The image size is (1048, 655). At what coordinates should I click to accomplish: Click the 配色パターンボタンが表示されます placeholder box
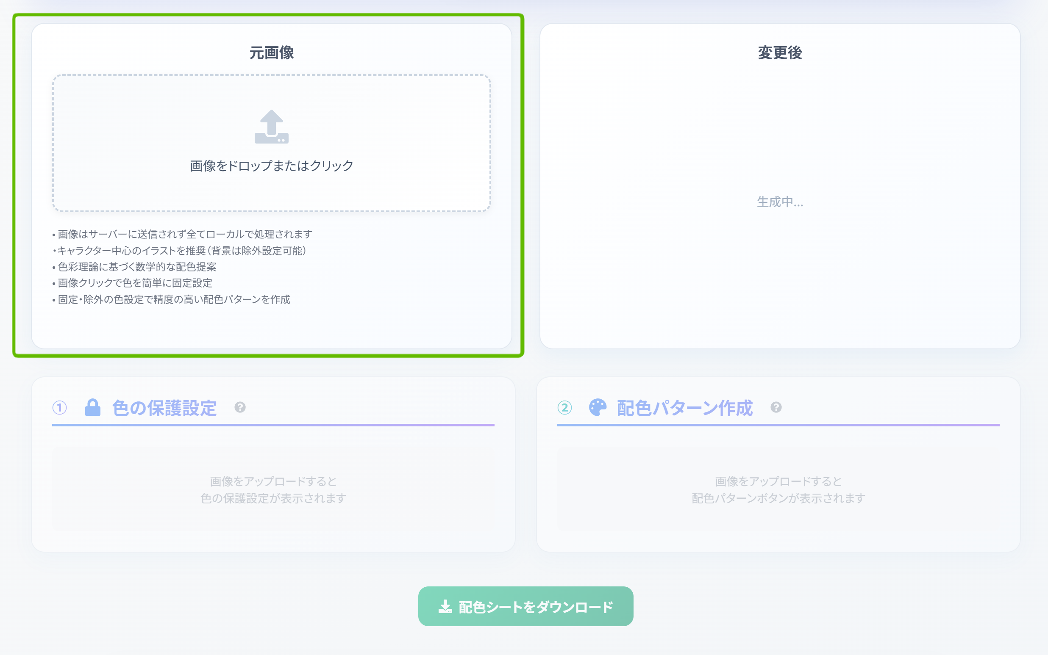[778, 489]
